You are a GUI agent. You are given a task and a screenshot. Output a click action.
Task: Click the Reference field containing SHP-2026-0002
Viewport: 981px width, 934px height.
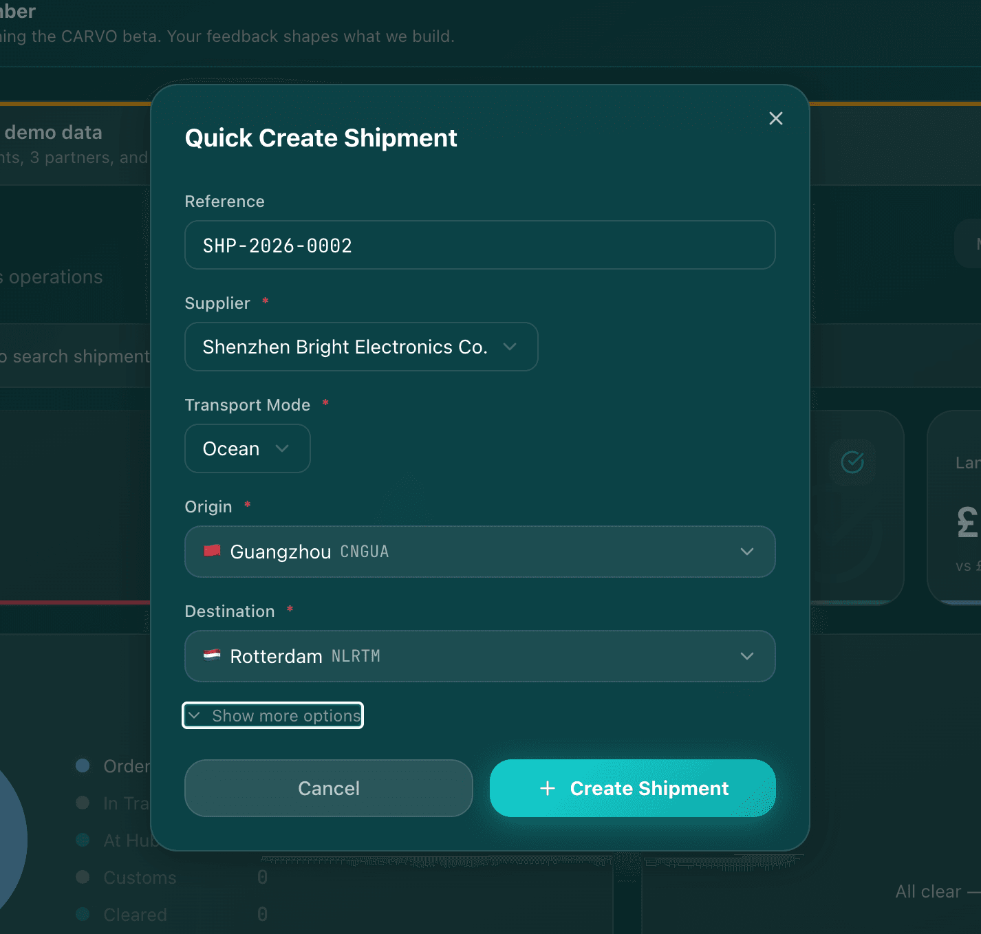pyautogui.click(x=479, y=245)
